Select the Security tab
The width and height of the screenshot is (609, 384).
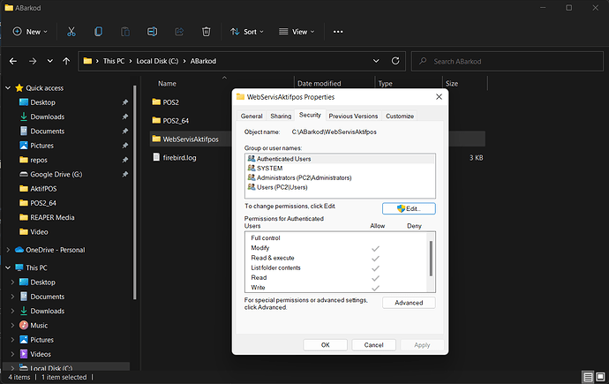[x=310, y=115]
